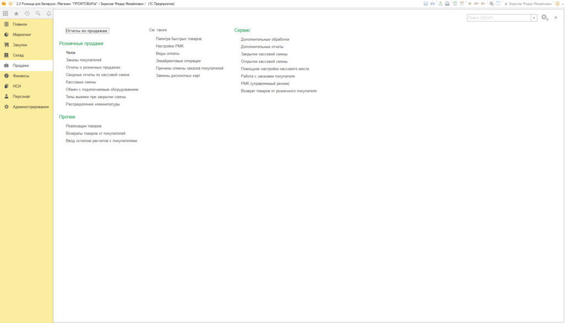Open Ввод остатков расчетов с покупателями
Viewport: 565px width, 323px height.
[x=102, y=141]
